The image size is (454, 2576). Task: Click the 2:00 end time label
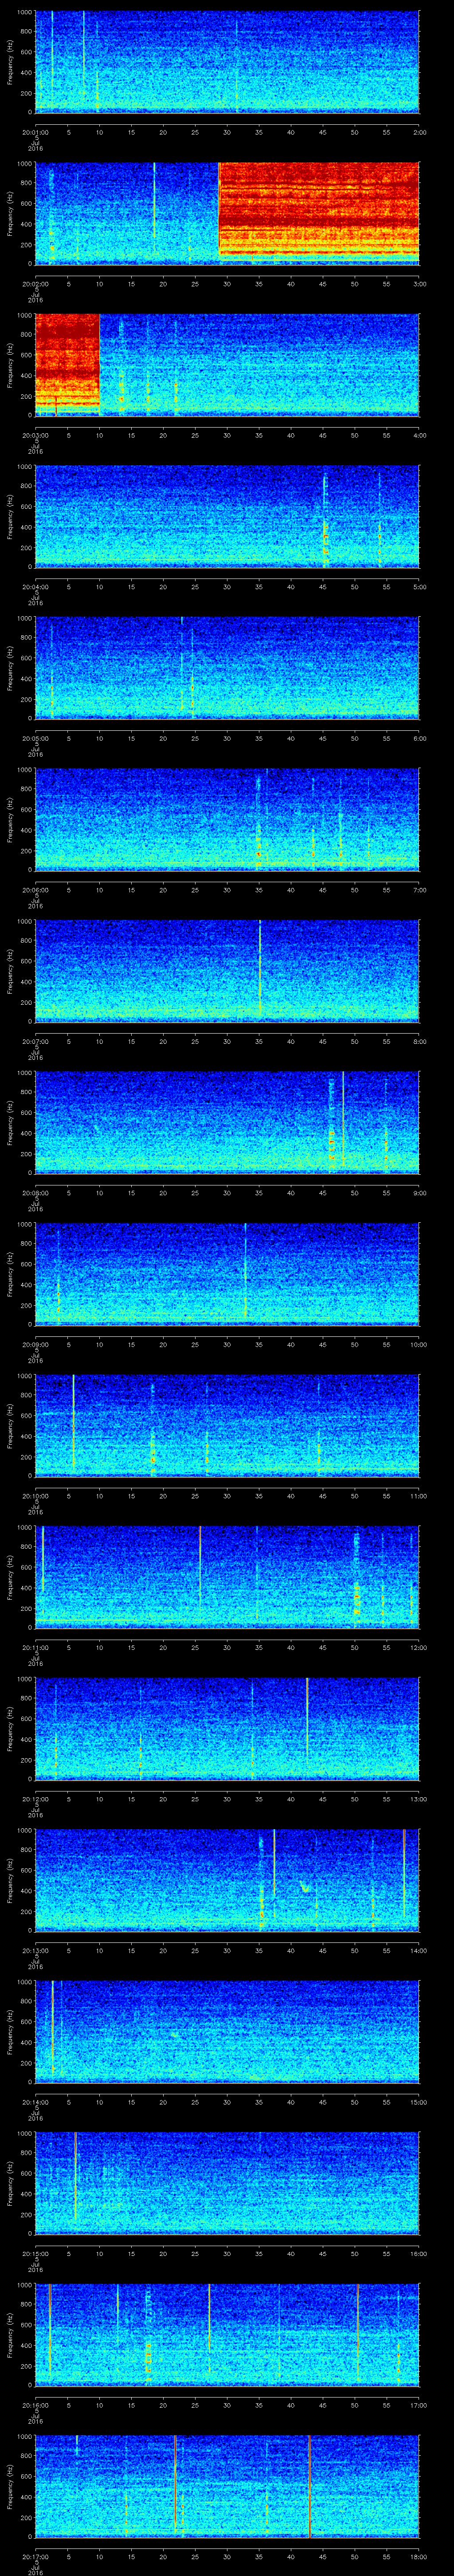(x=419, y=132)
